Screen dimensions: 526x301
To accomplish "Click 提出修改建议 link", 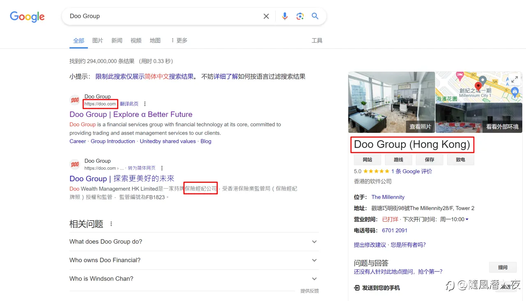I will pyautogui.click(x=370, y=245).
